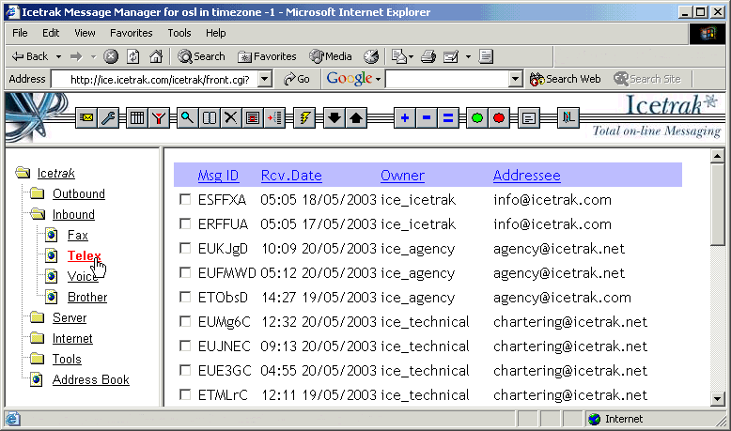Image resolution: width=731 pixels, height=431 pixels.
Task: Click the open book icon
Action: [x=210, y=118]
